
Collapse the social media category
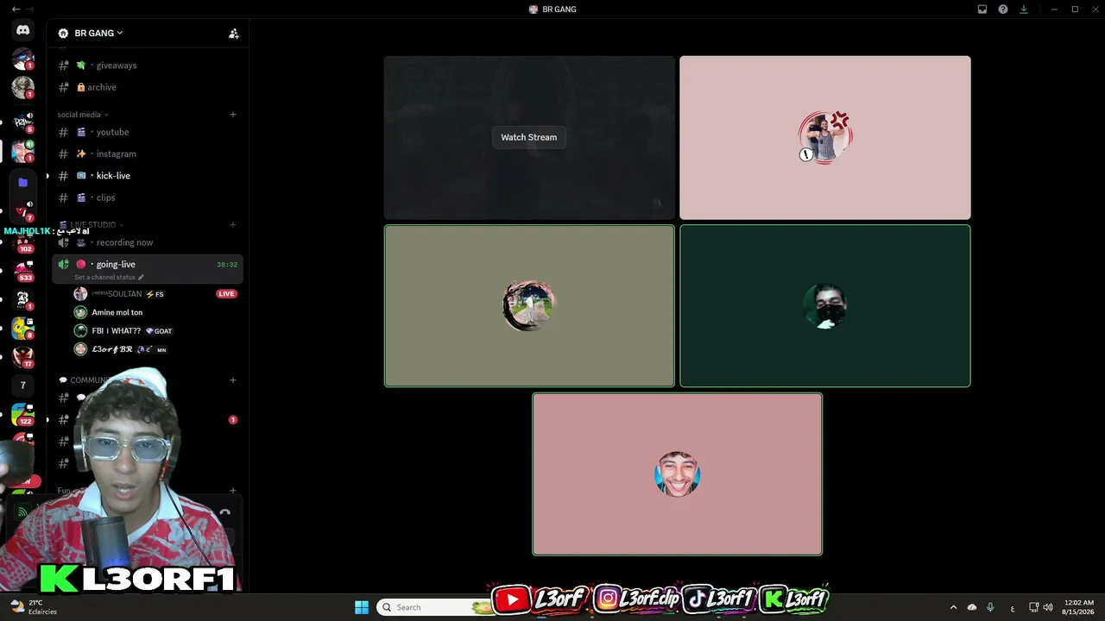(83, 115)
